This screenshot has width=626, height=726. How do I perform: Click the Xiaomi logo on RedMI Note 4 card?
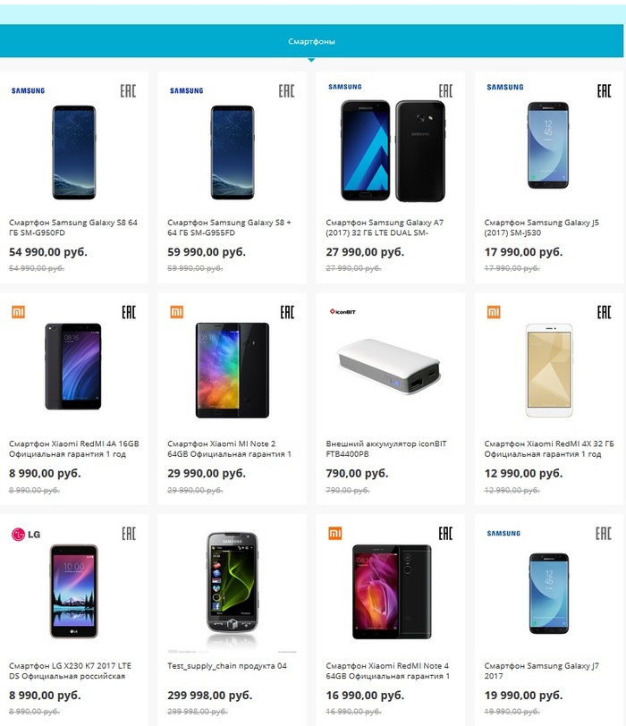pos(335,533)
